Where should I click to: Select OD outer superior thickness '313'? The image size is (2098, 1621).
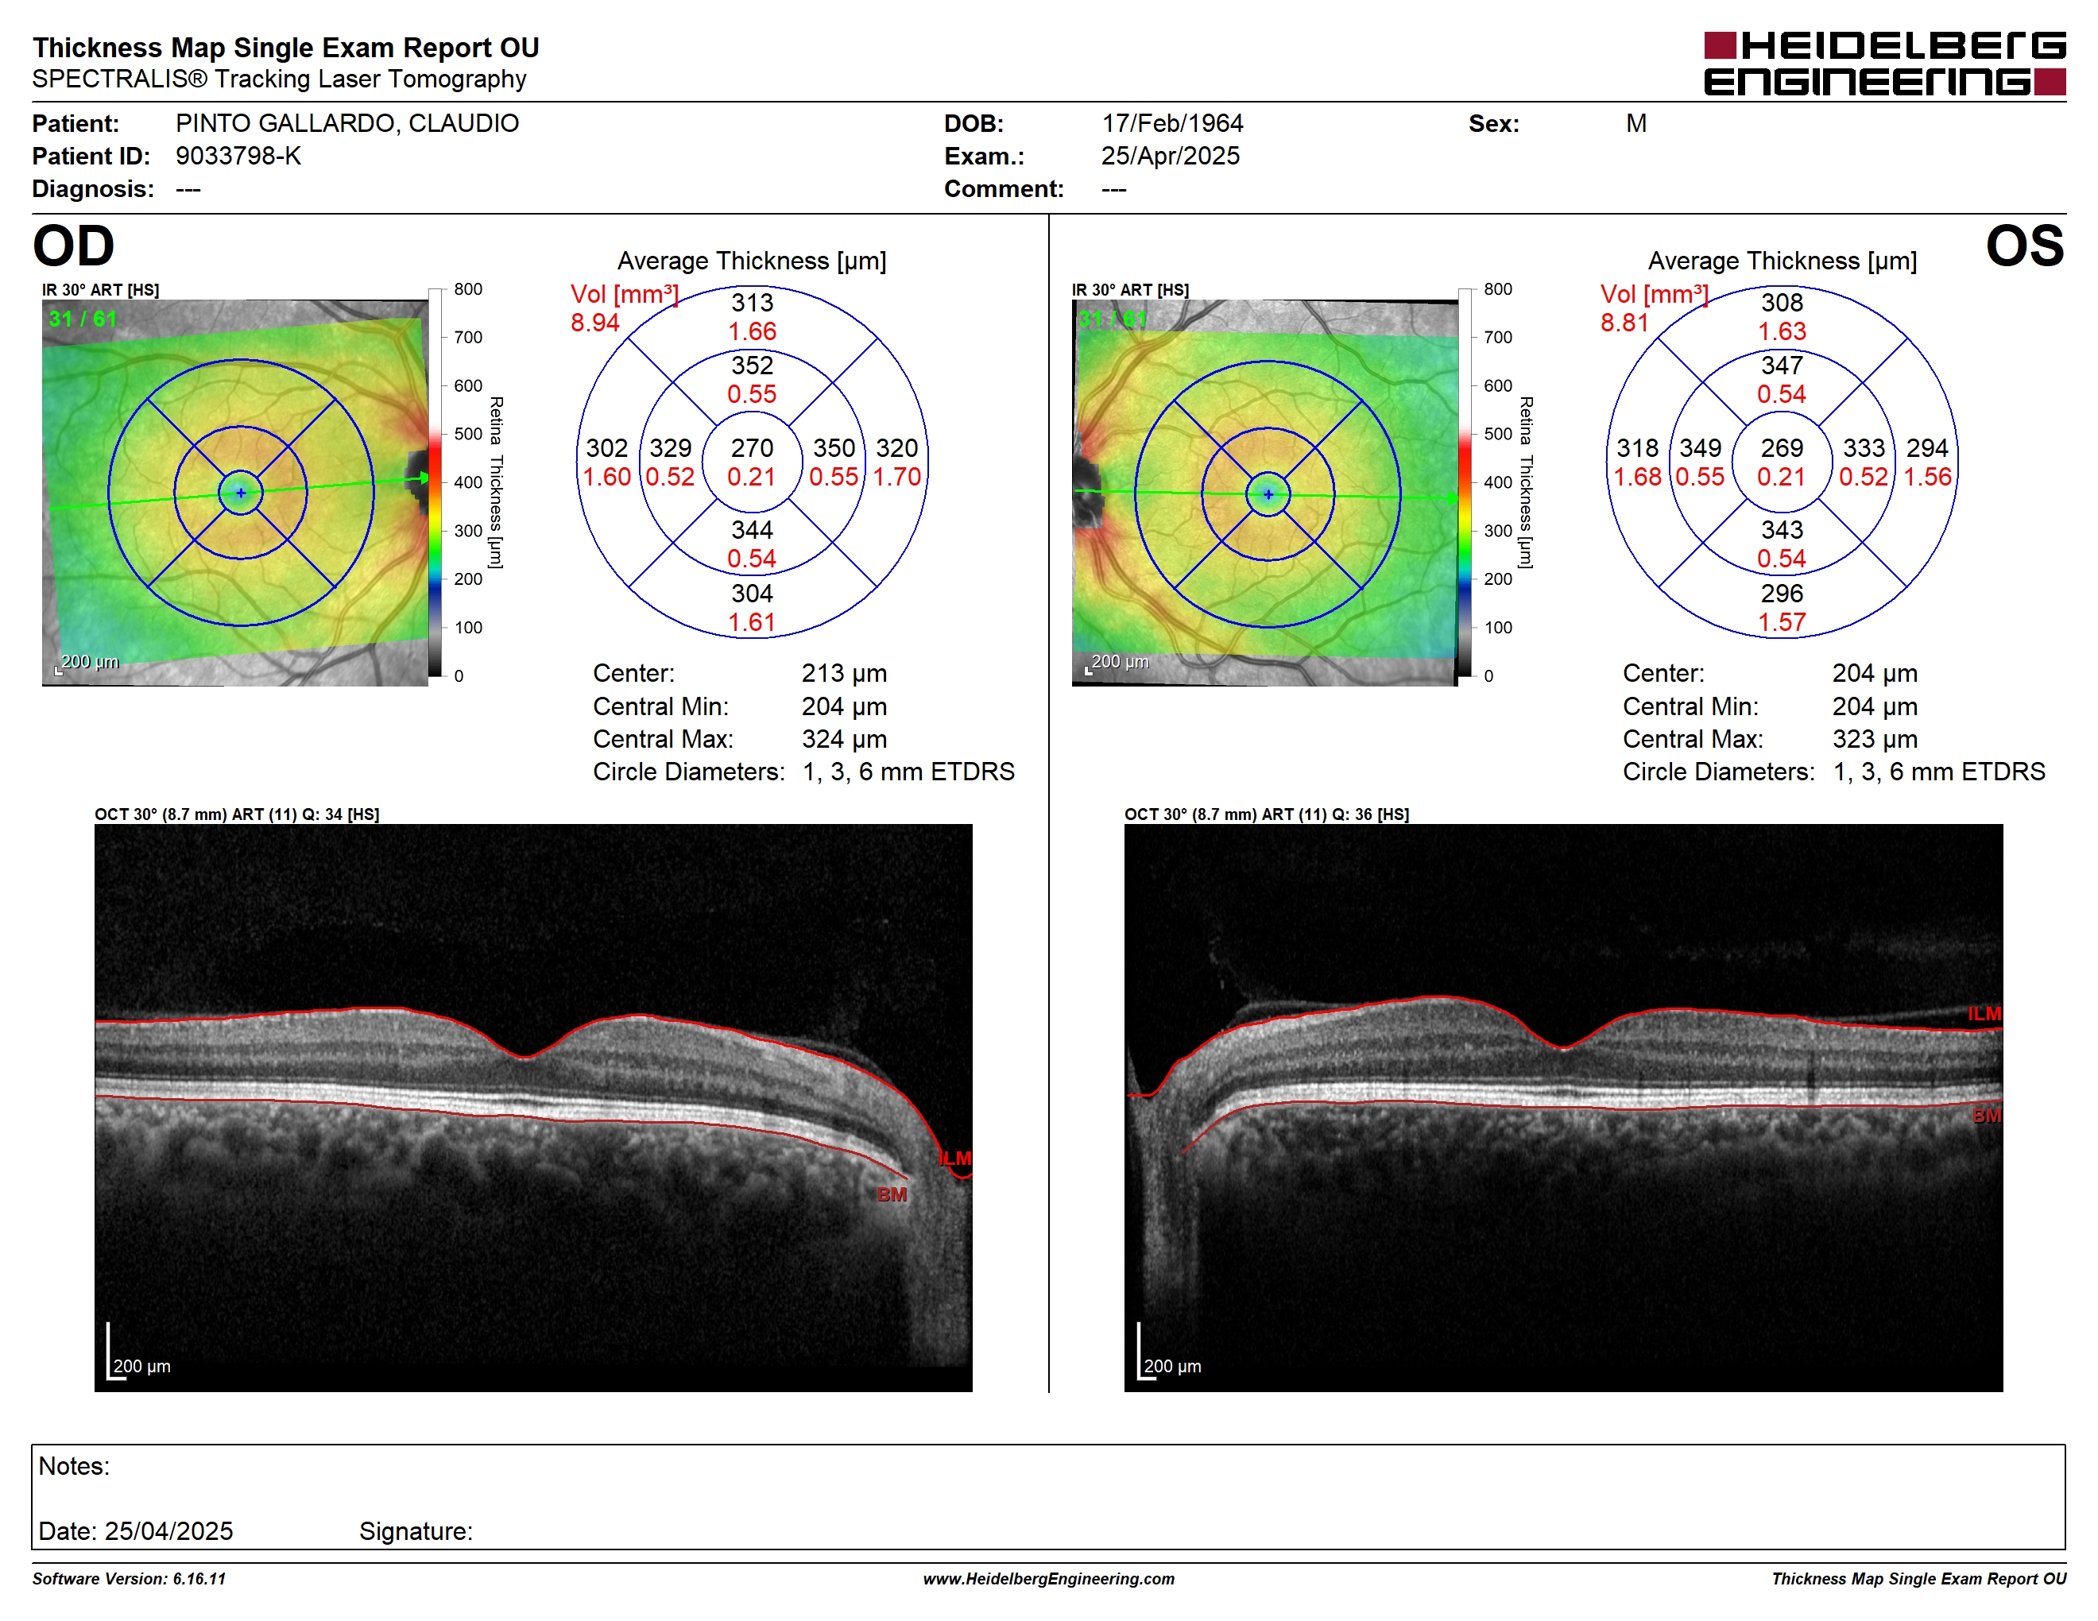752,303
